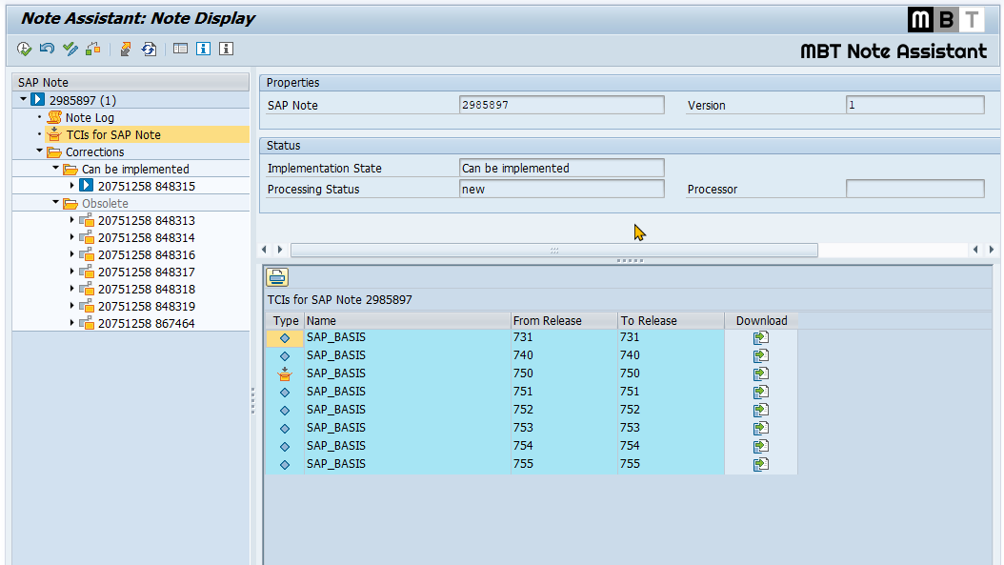Click the clock-with-checkmark implement note icon

pyautogui.click(x=24, y=49)
